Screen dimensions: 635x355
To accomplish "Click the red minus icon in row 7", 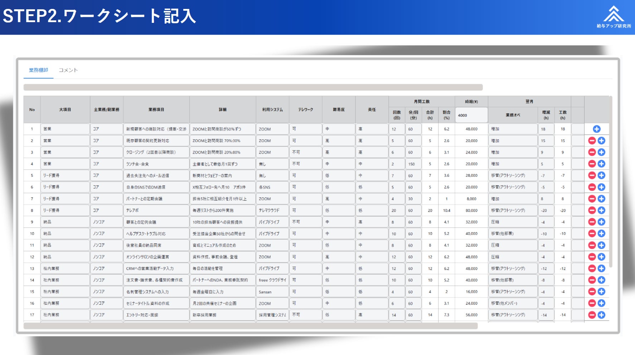I will [x=592, y=199].
